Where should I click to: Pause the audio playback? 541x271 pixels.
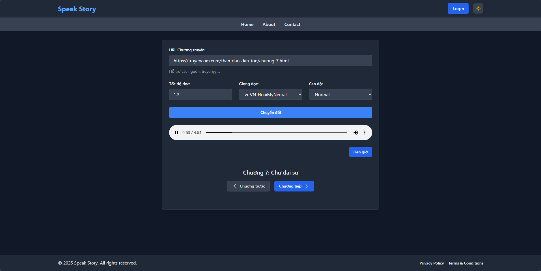click(176, 133)
